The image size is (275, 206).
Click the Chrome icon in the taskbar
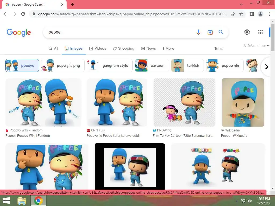(x=38, y=201)
